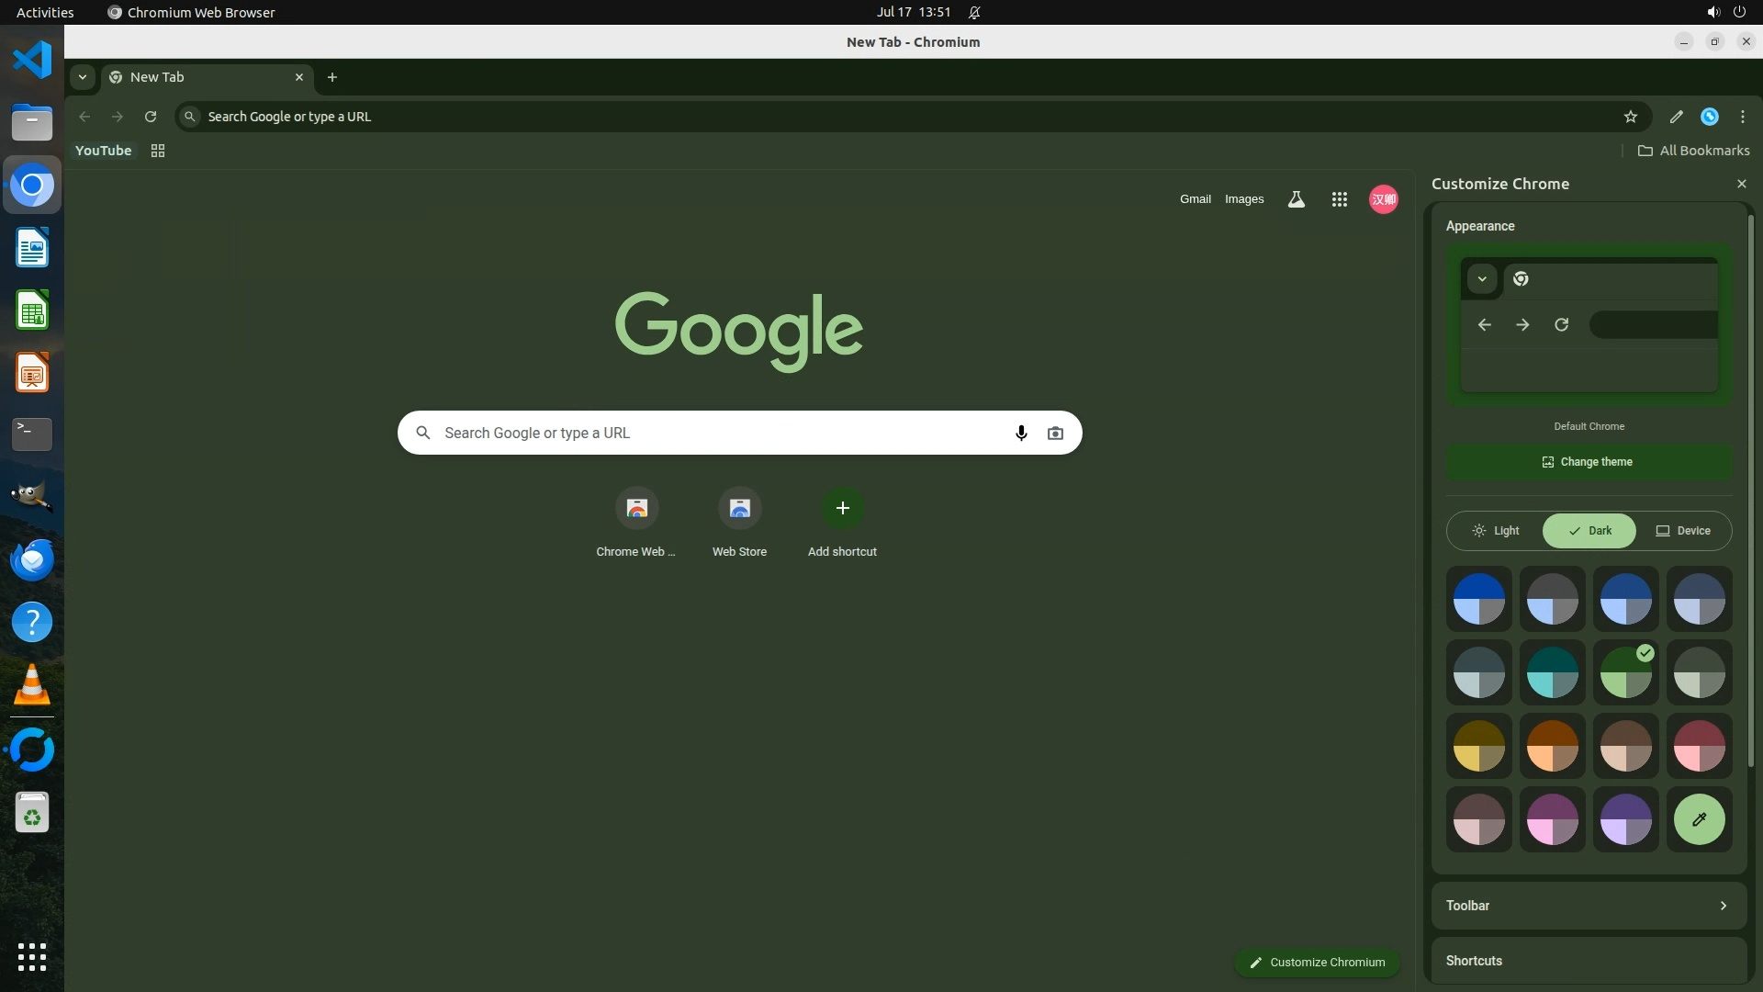This screenshot has height=992, width=1763.
Task: Switch to Light mode
Action: pos(1495,531)
